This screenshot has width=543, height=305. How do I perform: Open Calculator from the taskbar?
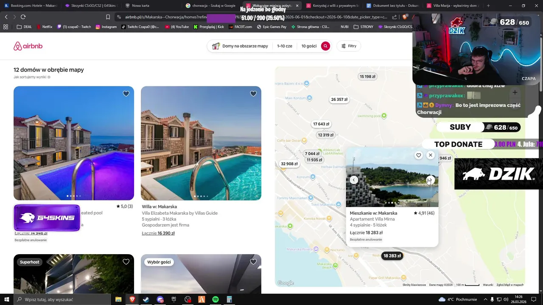[230, 299]
